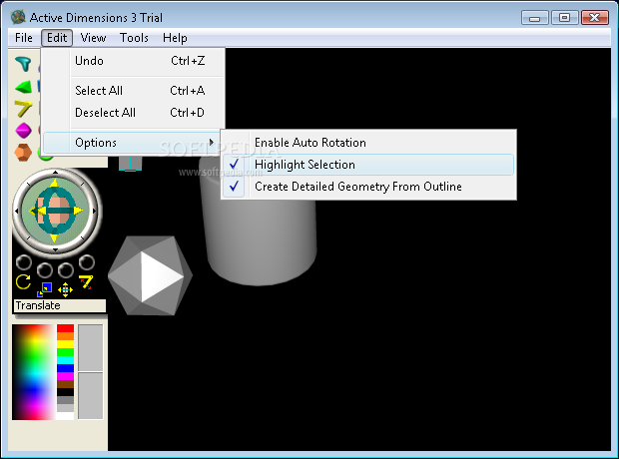Activate the four-arrow translate move icon

coord(65,290)
